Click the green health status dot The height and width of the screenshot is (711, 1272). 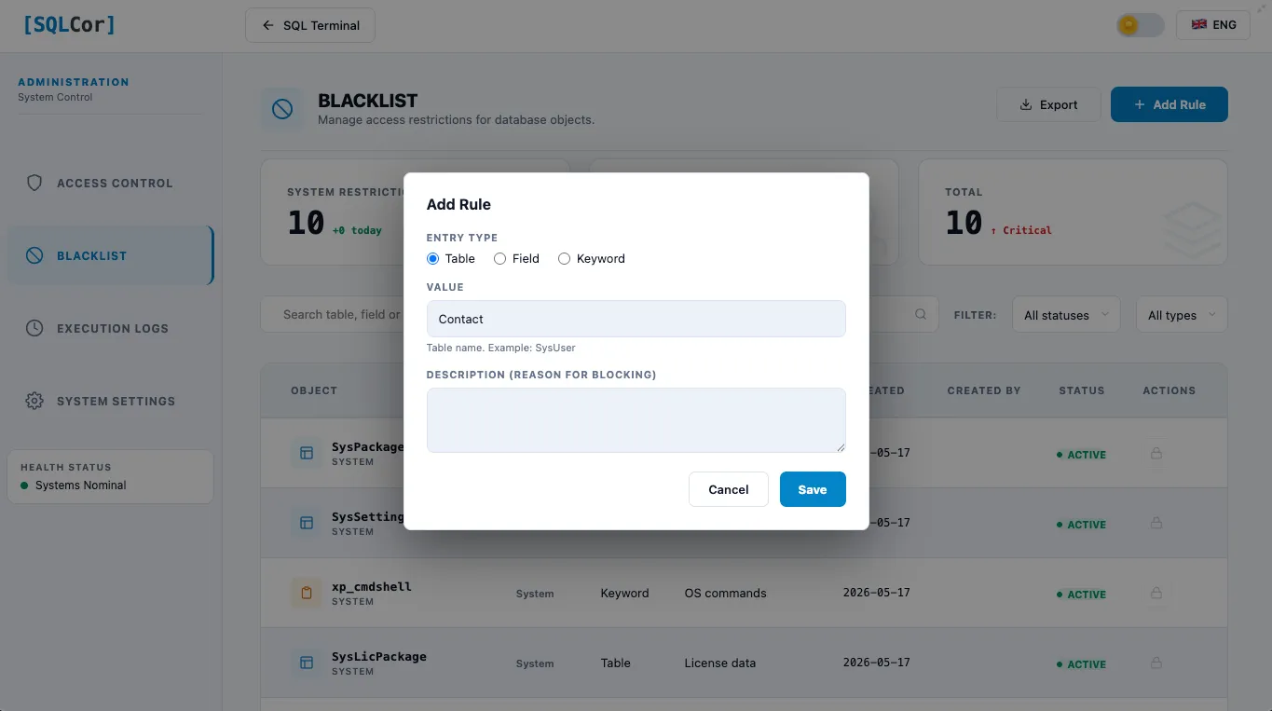24,485
